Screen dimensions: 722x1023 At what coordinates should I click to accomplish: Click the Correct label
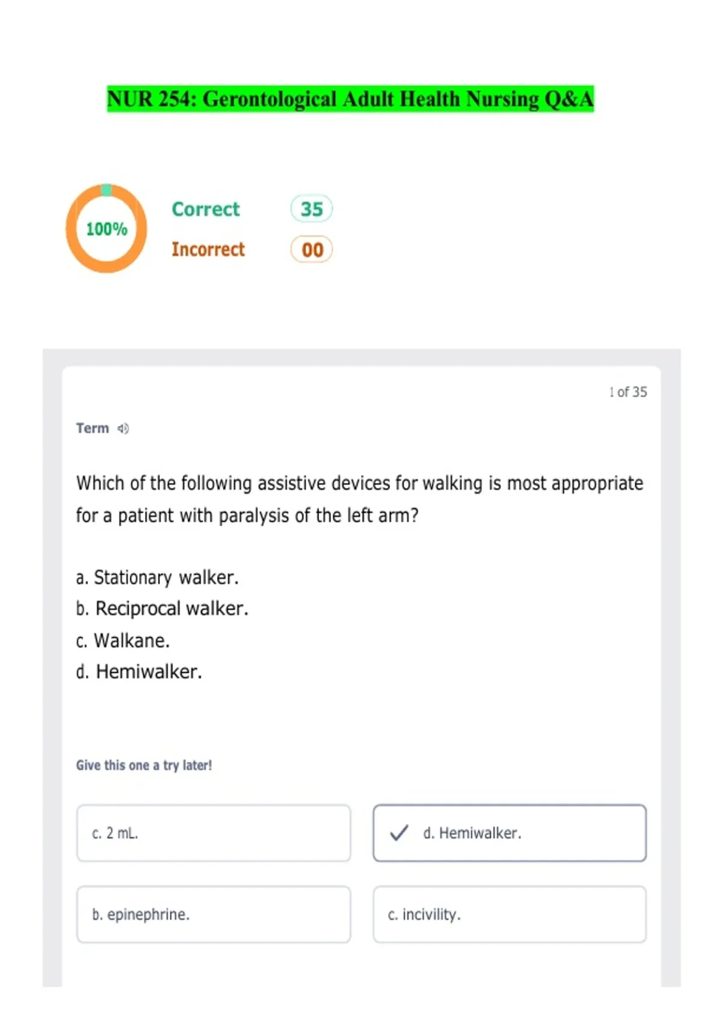pyautogui.click(x=206, y=209)
